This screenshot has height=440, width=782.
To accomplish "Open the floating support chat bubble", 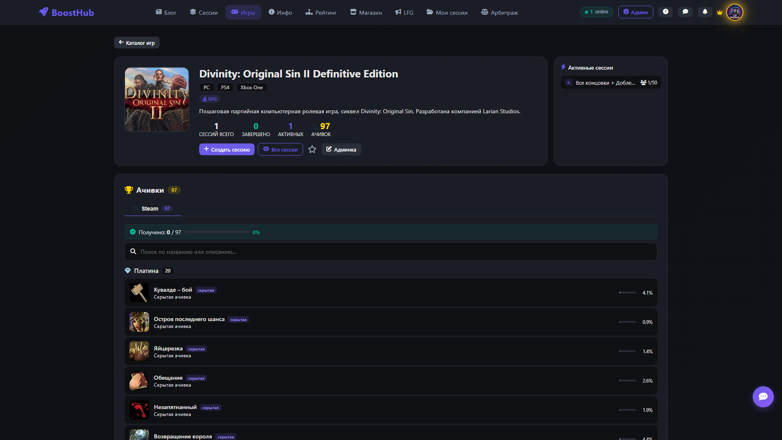I will (x=763, y=396).
